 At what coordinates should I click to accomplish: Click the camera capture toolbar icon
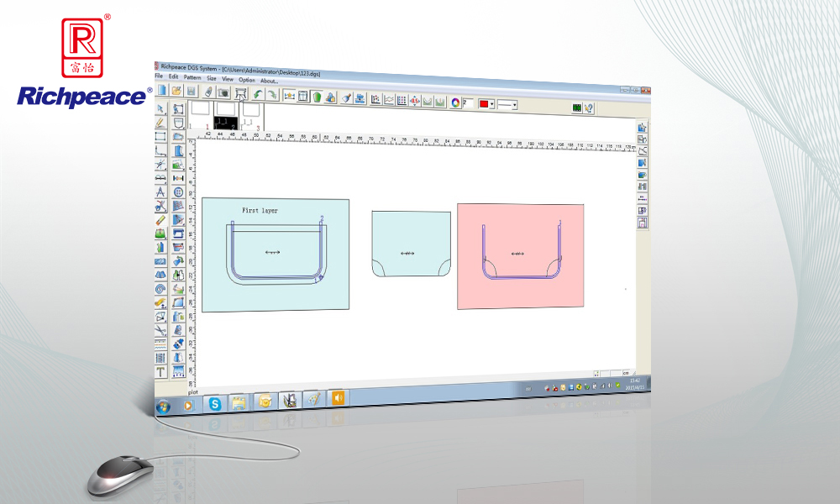point(223,94)
